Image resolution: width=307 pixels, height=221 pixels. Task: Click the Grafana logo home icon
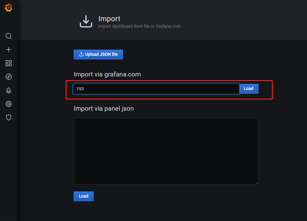(9, 8)
